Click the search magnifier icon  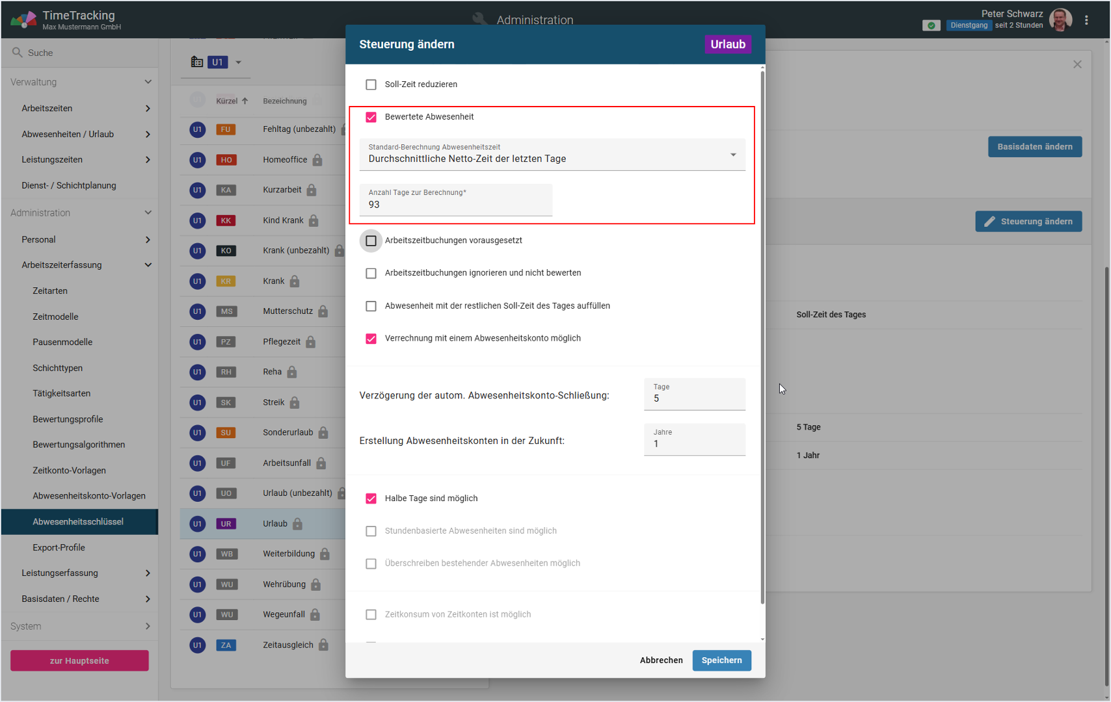(18, 53)
